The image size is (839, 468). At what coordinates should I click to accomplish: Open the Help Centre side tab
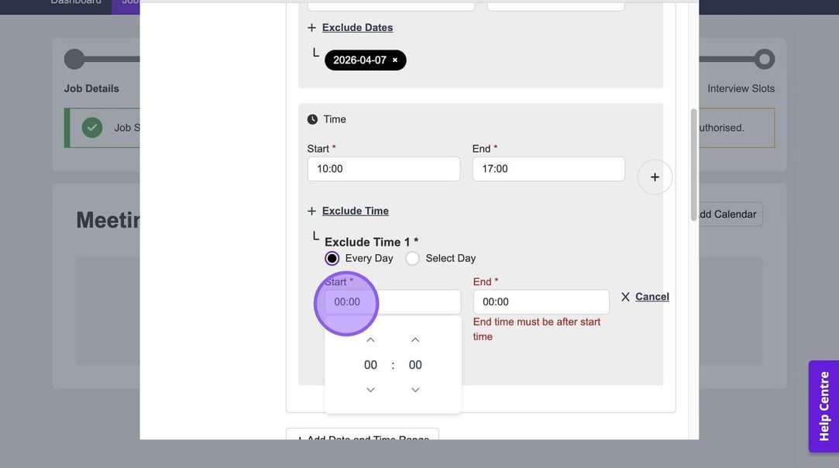[824, 406]
